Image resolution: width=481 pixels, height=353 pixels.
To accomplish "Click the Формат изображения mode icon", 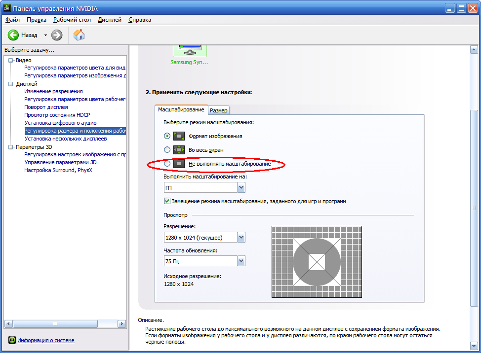I will pos(179,136).
